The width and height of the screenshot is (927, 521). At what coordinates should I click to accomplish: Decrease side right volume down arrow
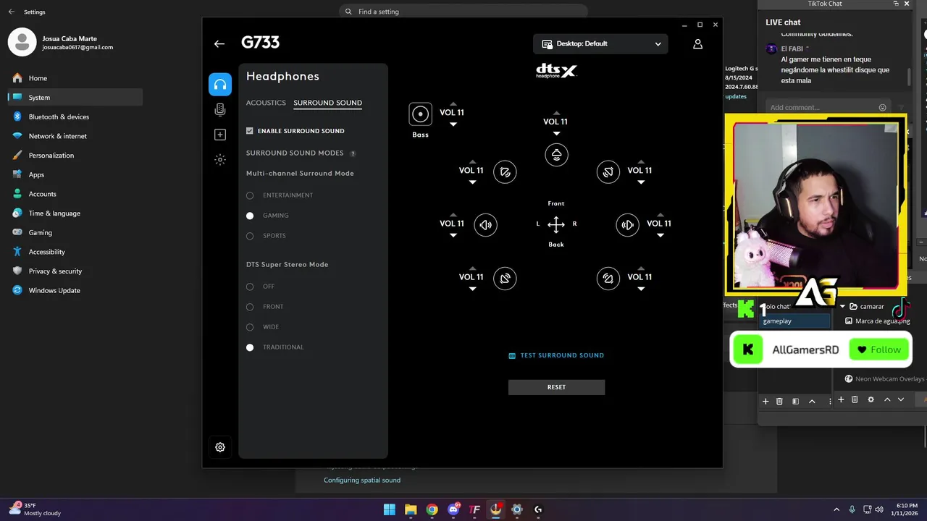click(660, 235)
